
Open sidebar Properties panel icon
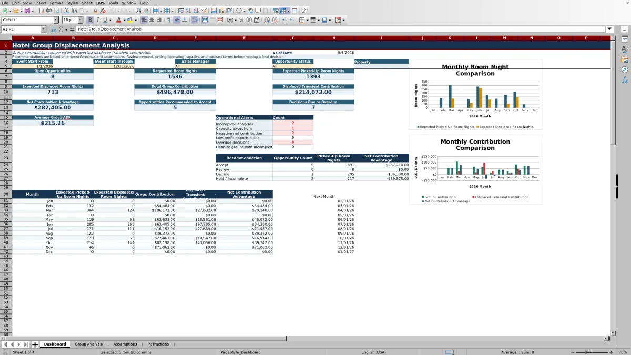point(625,39)
